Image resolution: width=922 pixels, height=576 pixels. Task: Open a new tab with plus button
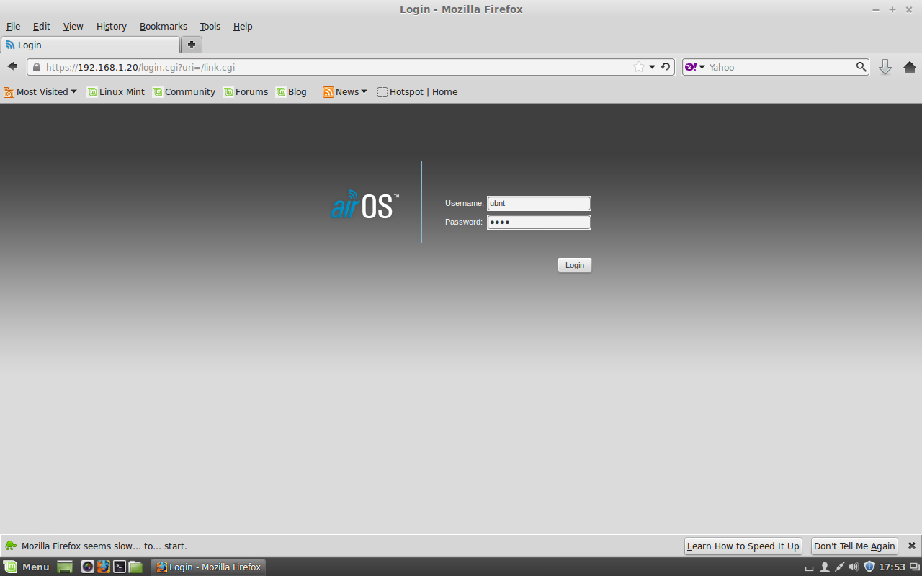pos(192,45)
